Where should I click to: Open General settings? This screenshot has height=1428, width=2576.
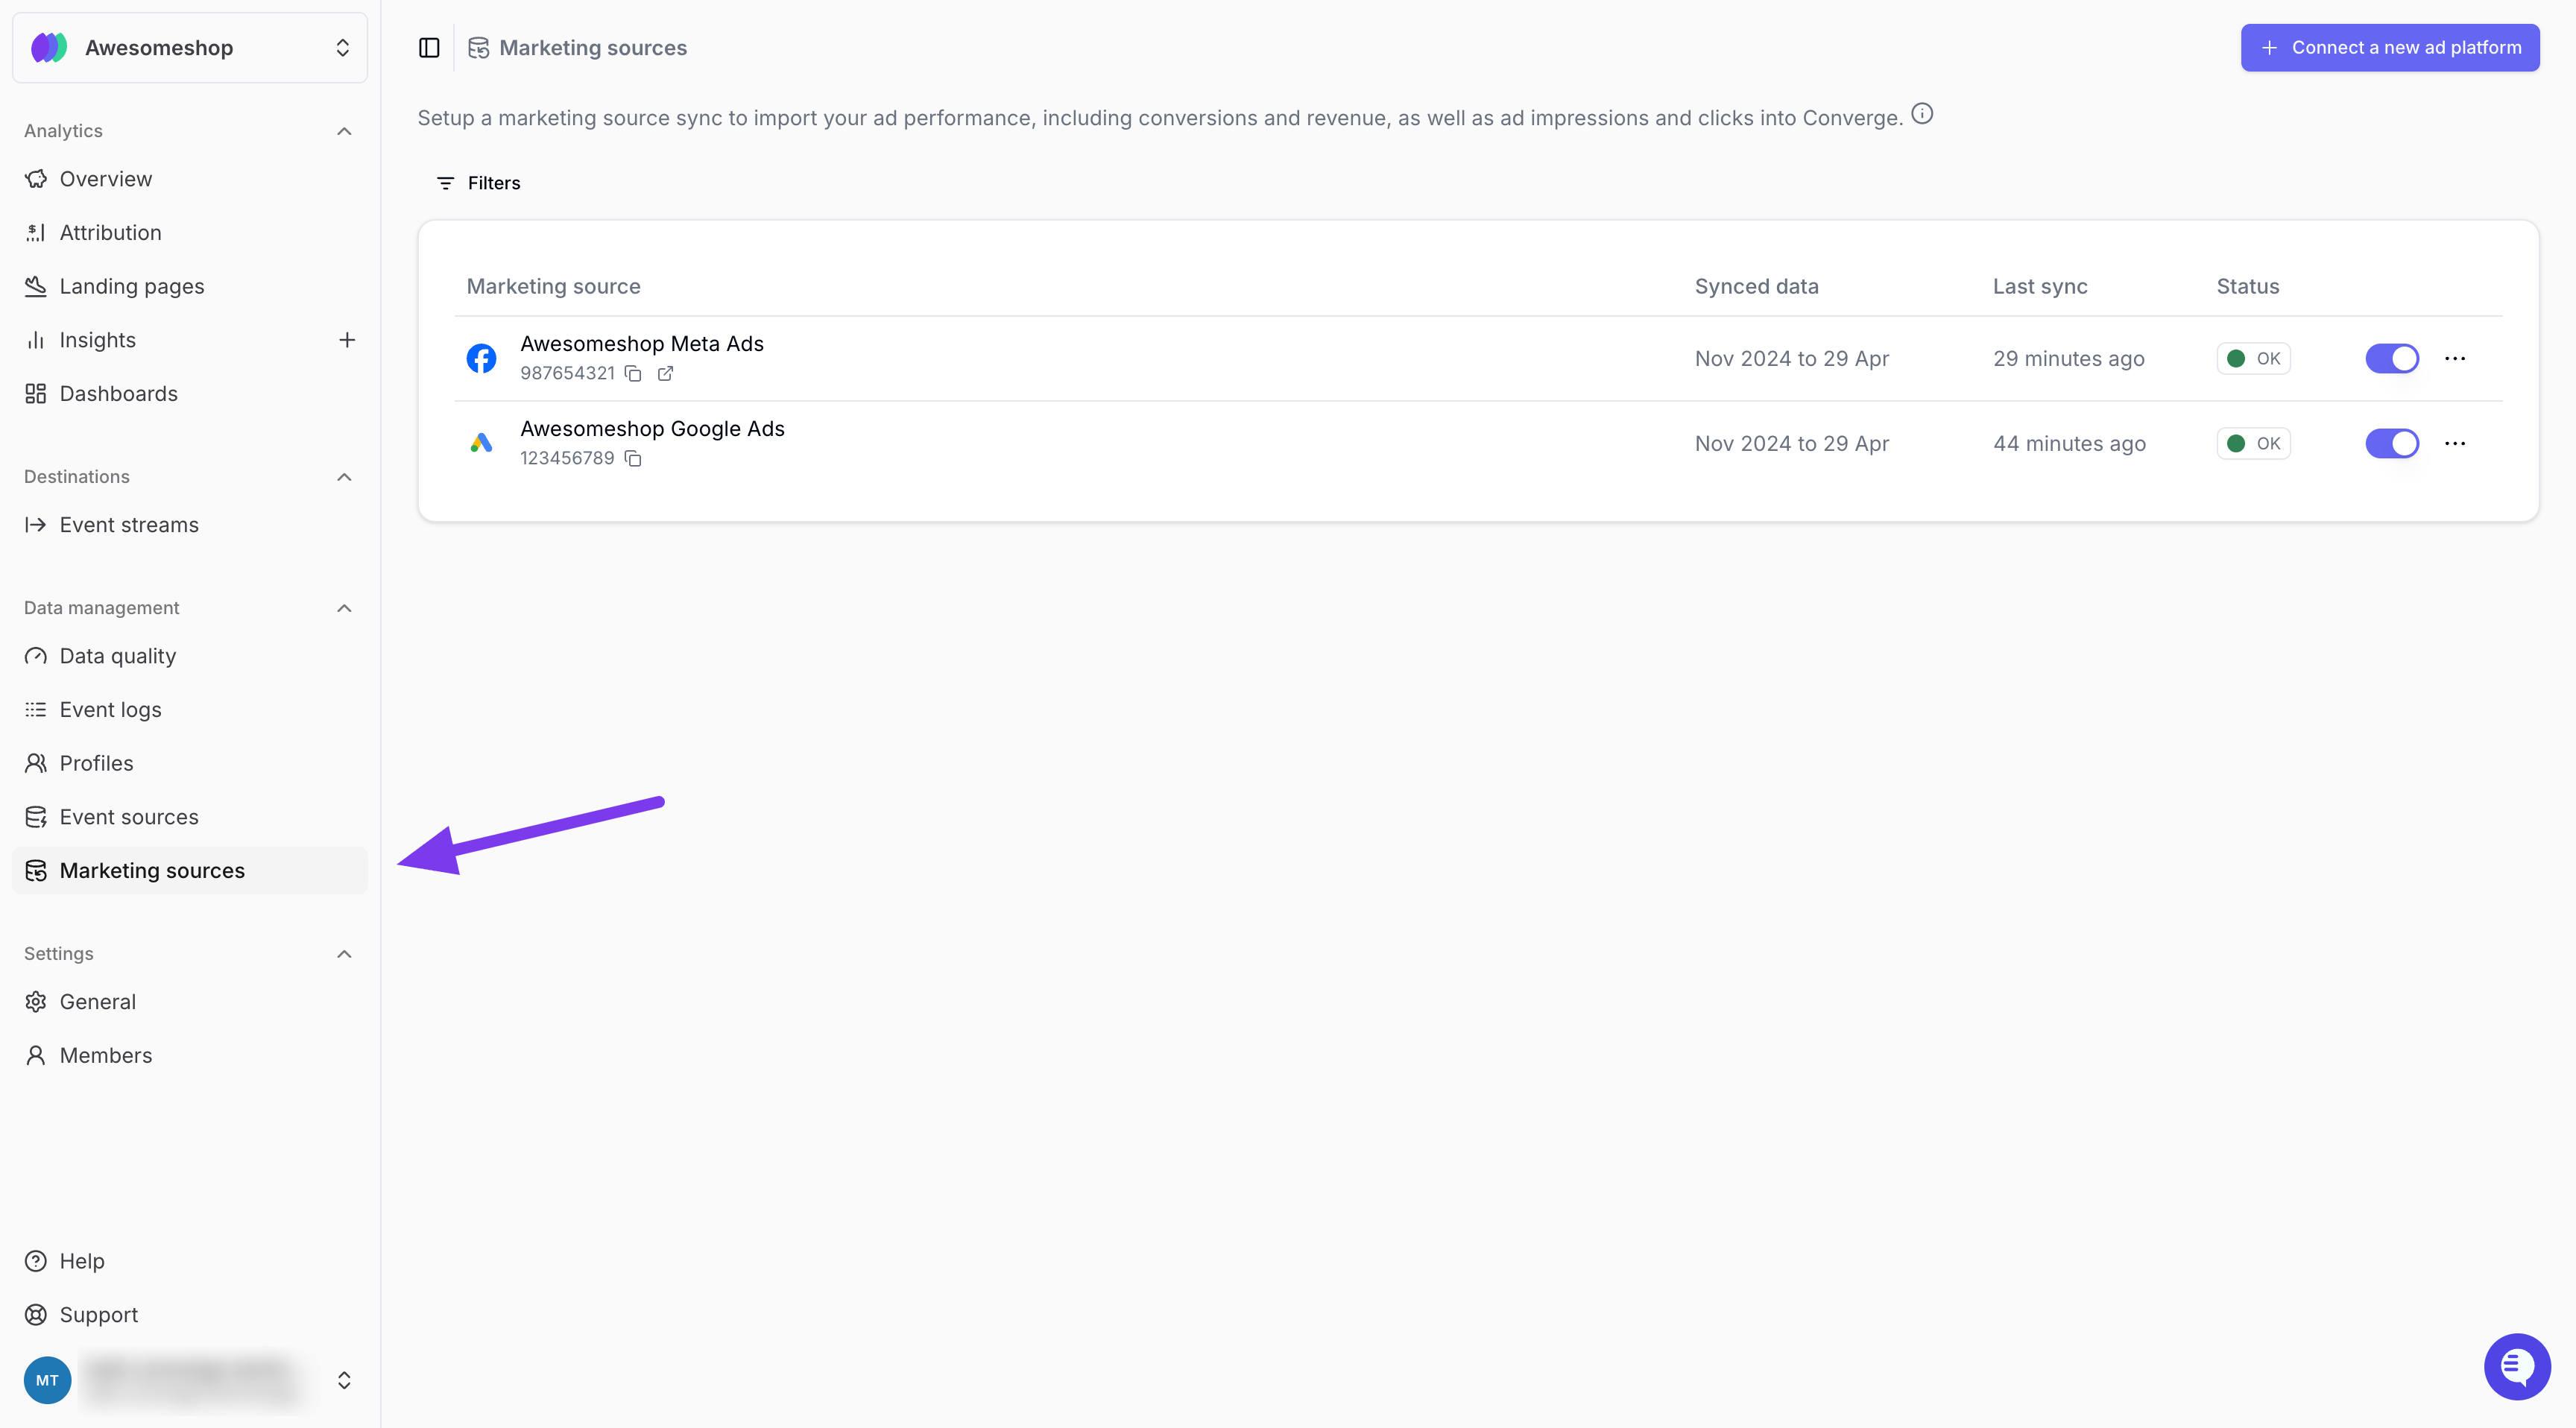pyautogui.click(x=190, y=1002)
